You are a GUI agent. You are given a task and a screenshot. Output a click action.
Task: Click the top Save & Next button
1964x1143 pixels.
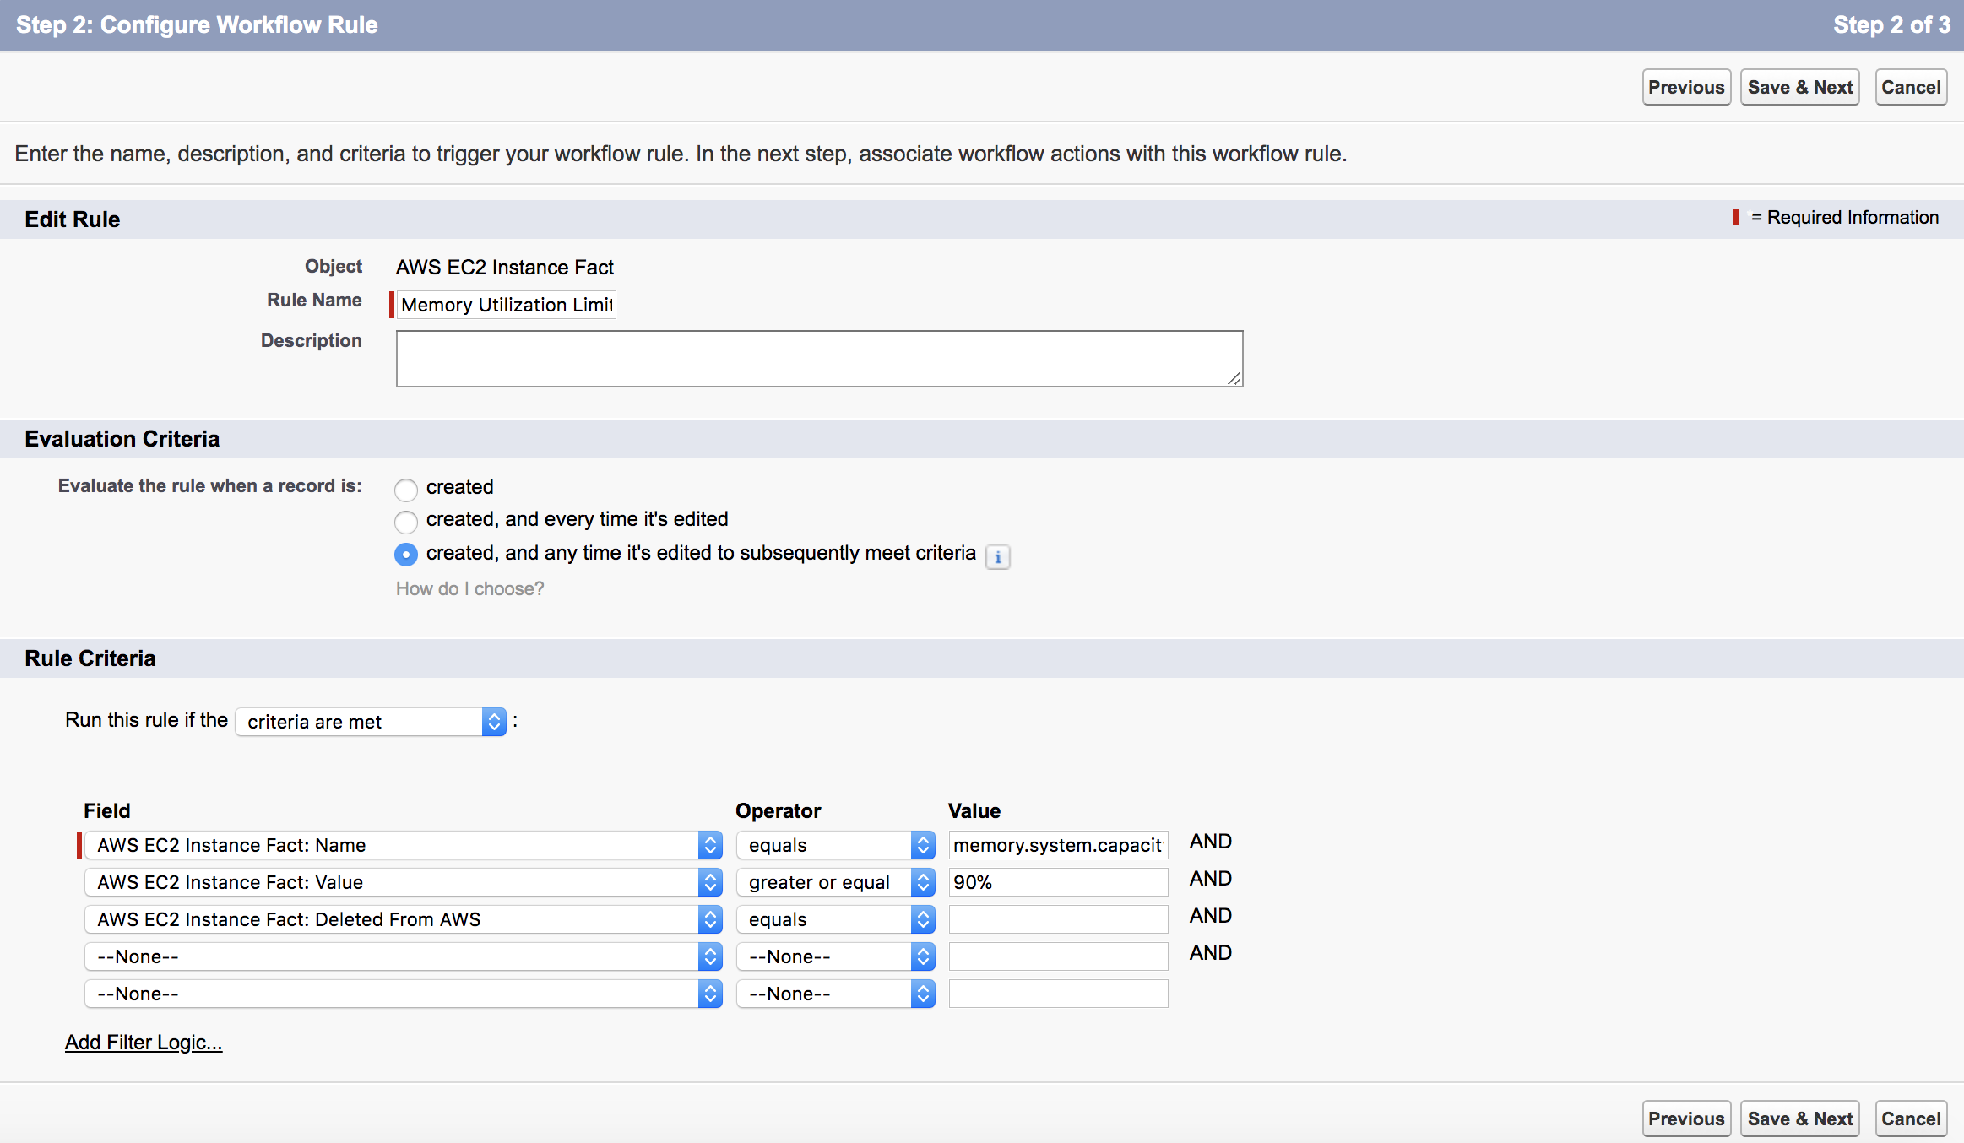tap(1799, 87)
